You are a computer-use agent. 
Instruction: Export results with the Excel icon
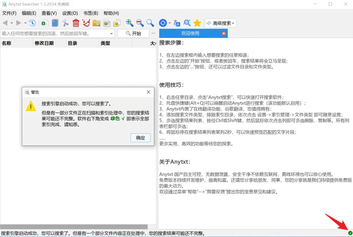click(x=45, y=23)
